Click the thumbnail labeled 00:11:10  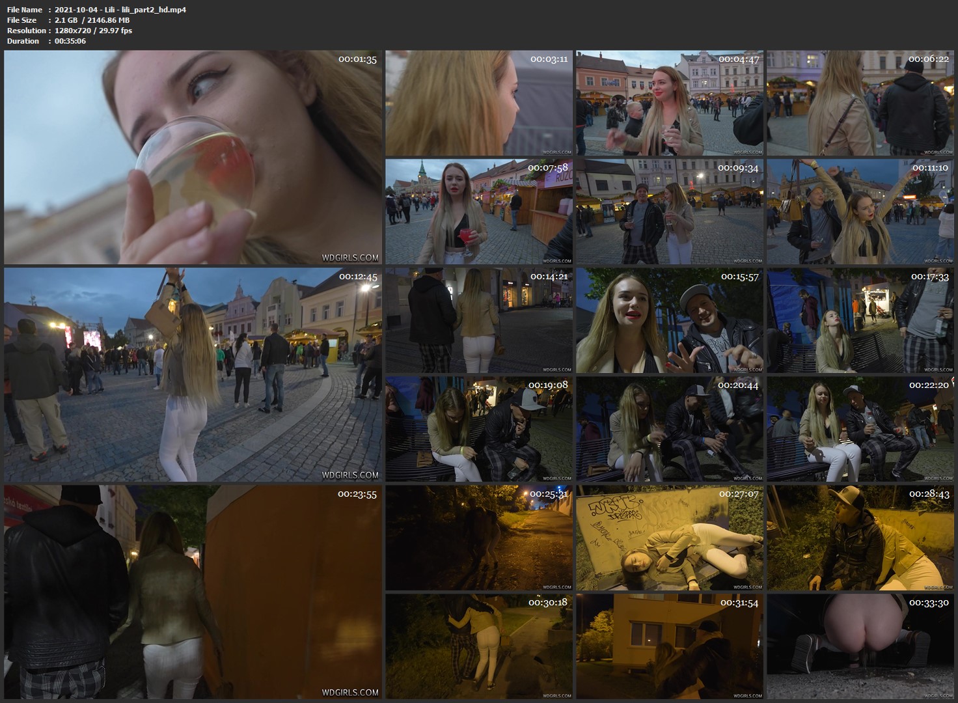point(860,212)
